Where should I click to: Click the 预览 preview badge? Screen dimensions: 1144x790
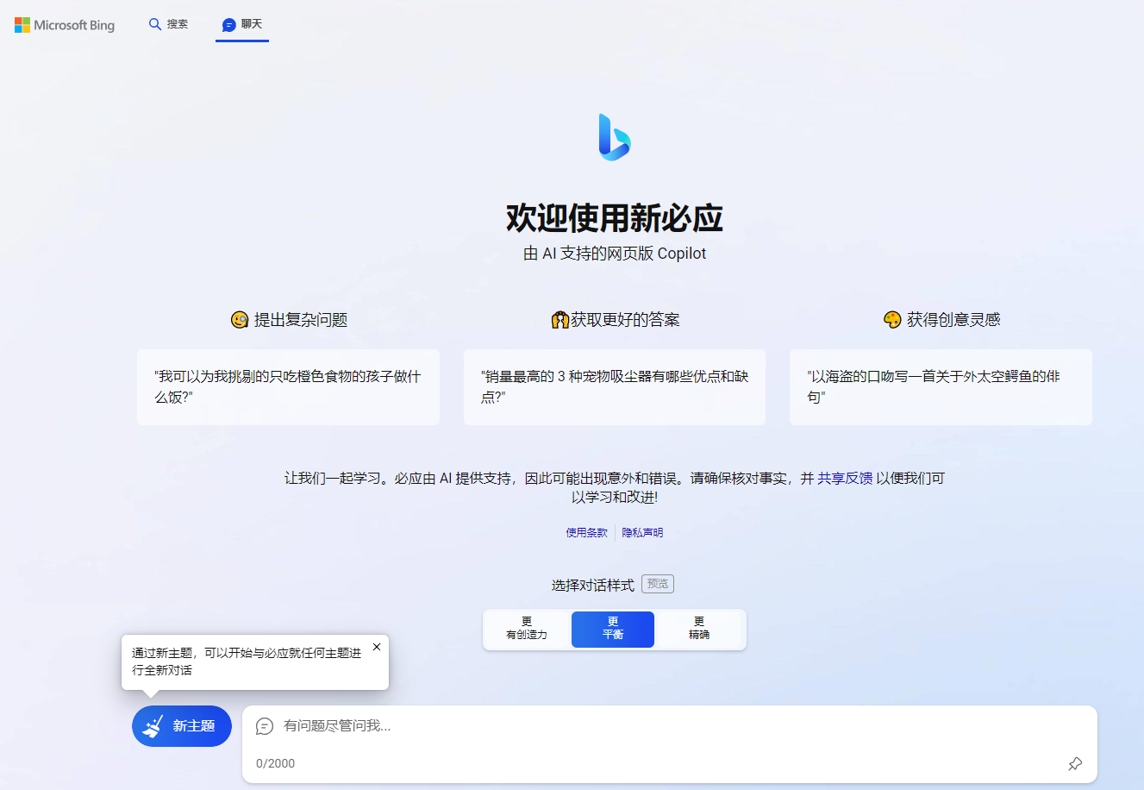pyautogui.click(x=658, y=584)
